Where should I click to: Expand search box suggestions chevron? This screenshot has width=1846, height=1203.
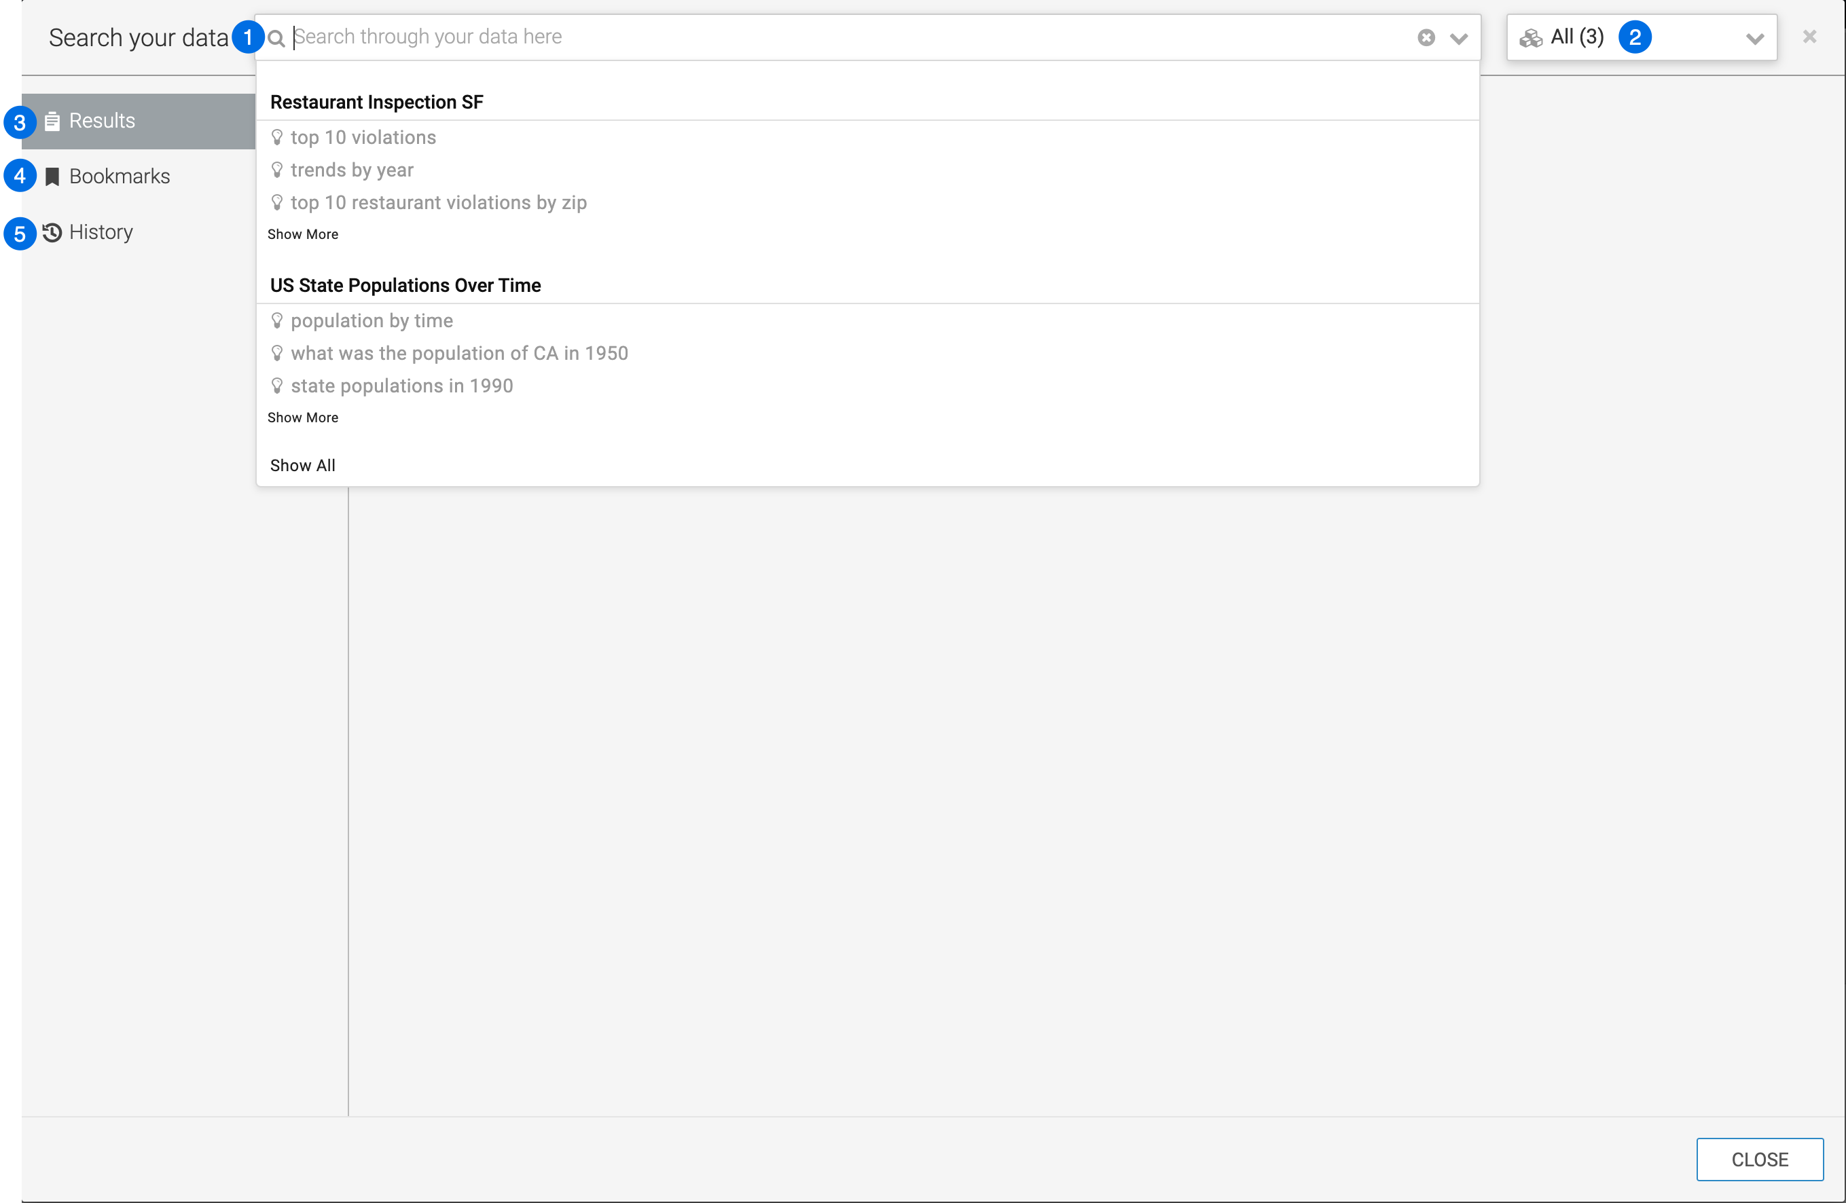[1458, 38]
